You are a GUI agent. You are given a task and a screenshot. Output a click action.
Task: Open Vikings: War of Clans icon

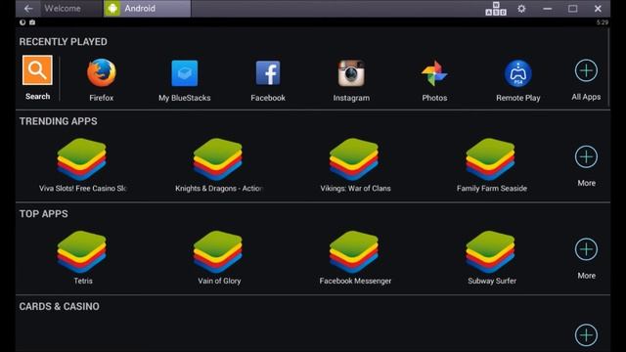(354, 159)
